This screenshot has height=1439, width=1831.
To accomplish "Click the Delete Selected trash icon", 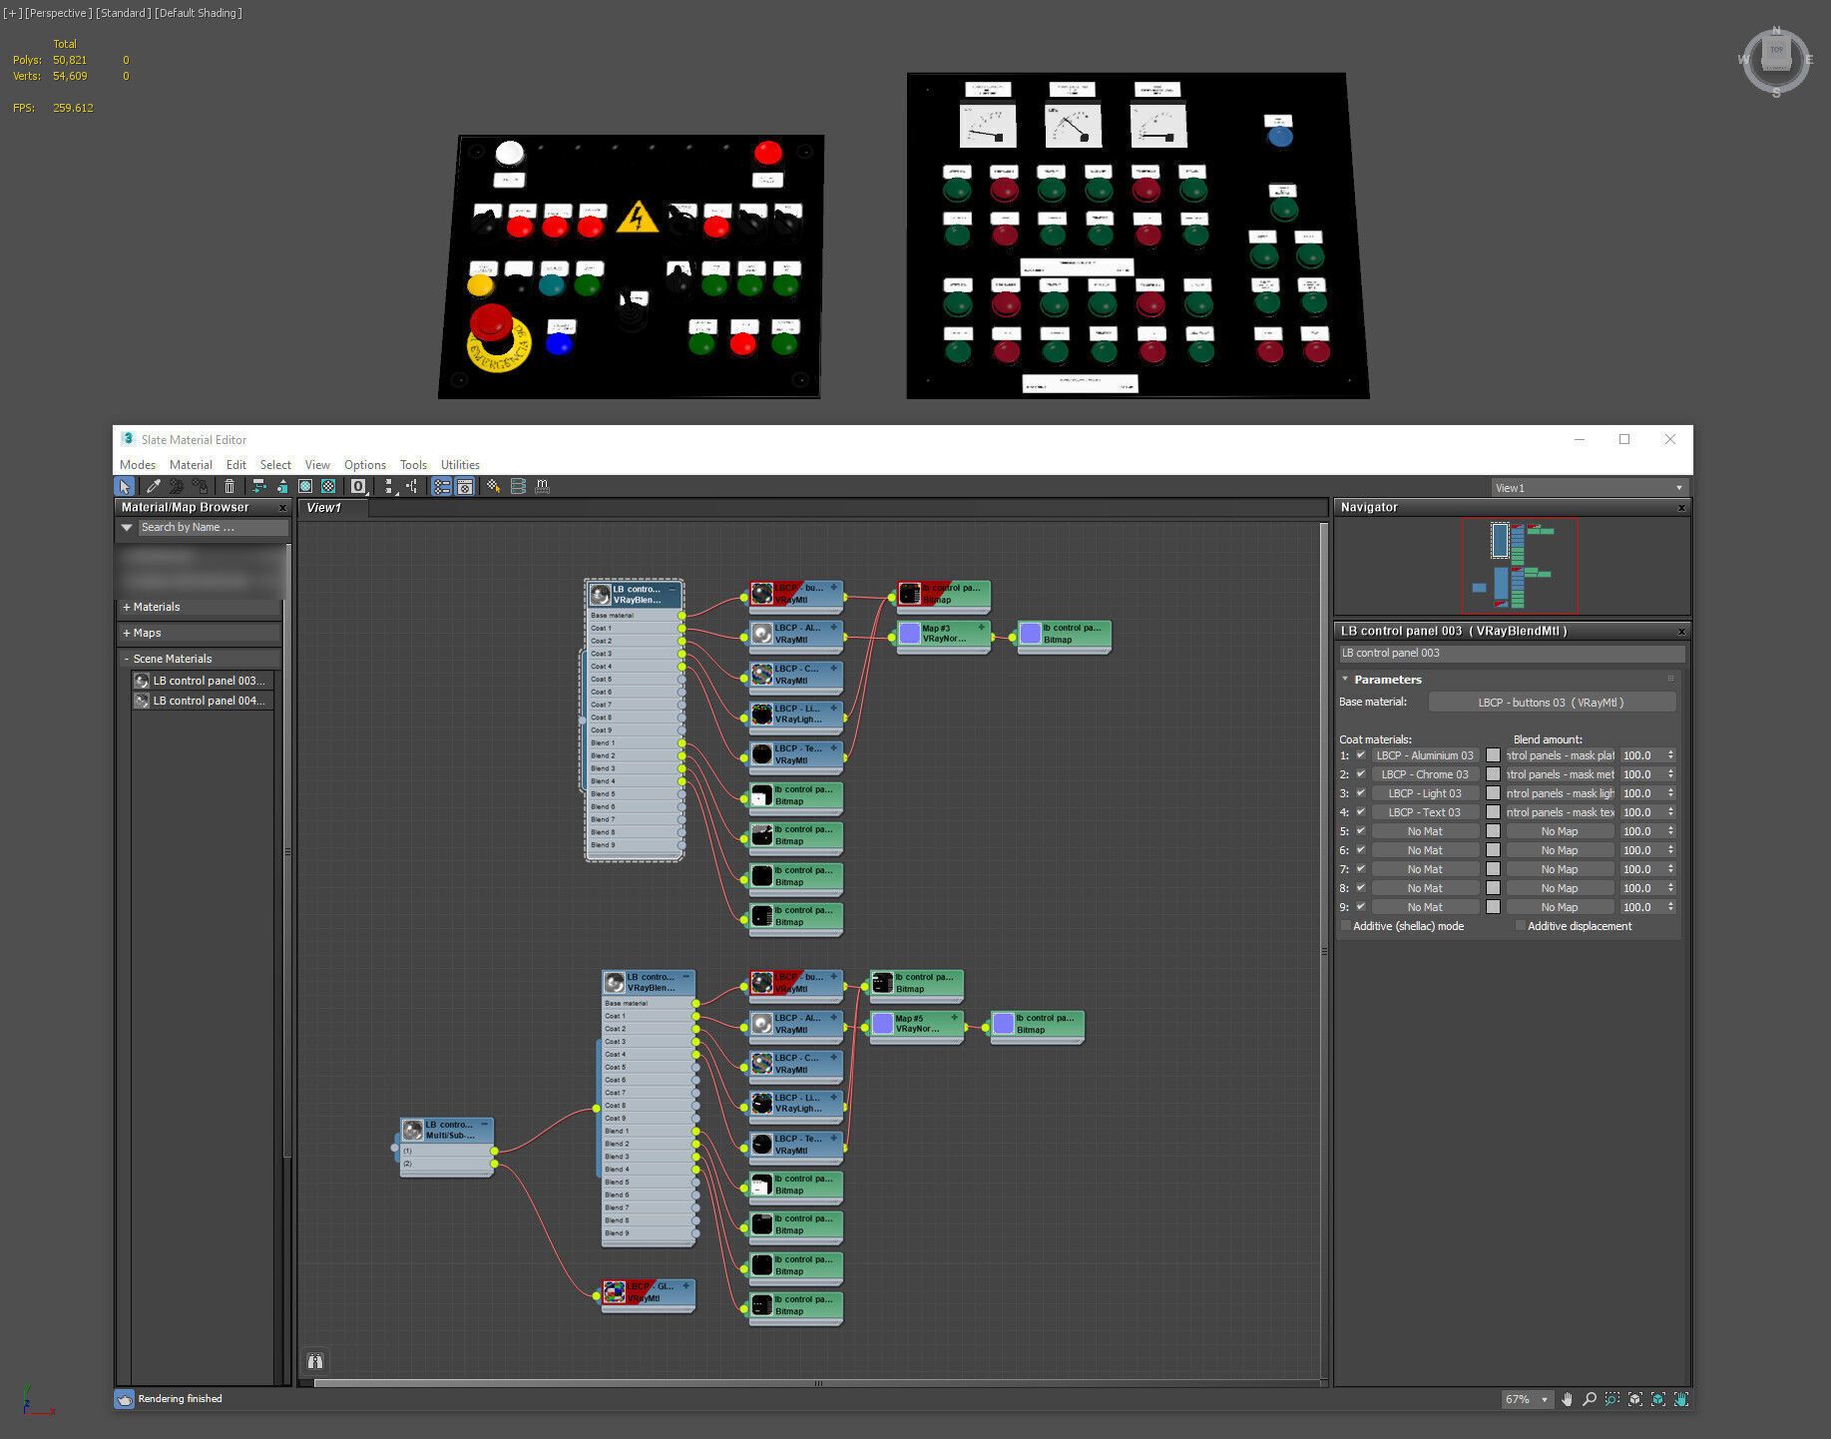I will click(229, 486).
